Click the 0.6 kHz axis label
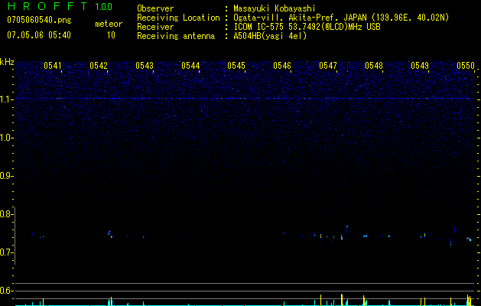The height and width of the screenshot is (306, 481). point(6,291)
